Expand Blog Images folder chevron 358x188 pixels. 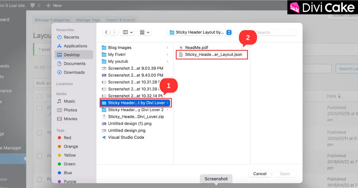[167, 48]
